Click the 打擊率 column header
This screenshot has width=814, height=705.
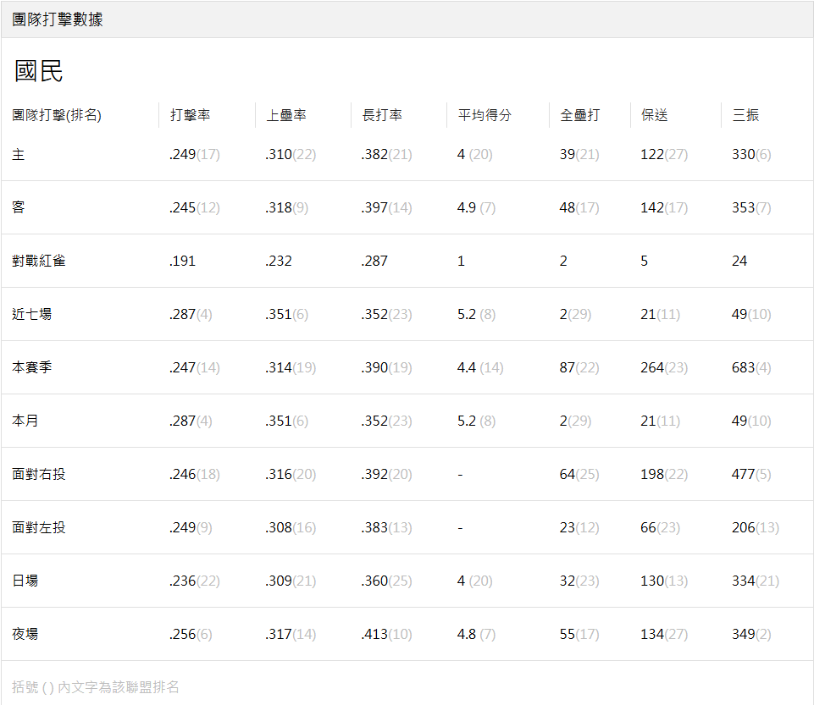pyautogui.click(x=190, y=115)
